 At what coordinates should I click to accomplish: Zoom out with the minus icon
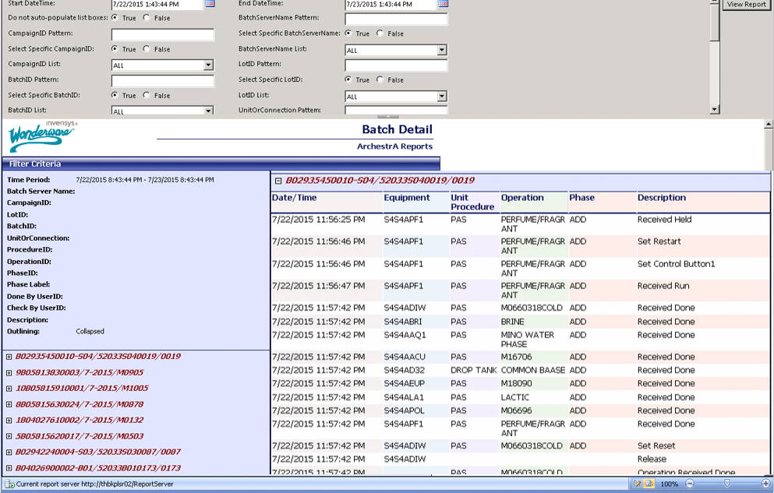689,483
